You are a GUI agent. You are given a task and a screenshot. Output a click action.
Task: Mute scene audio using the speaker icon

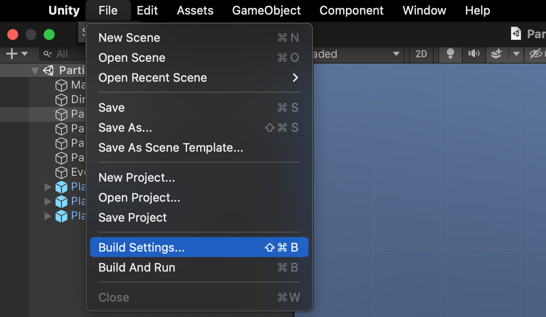tap(474, 54)
